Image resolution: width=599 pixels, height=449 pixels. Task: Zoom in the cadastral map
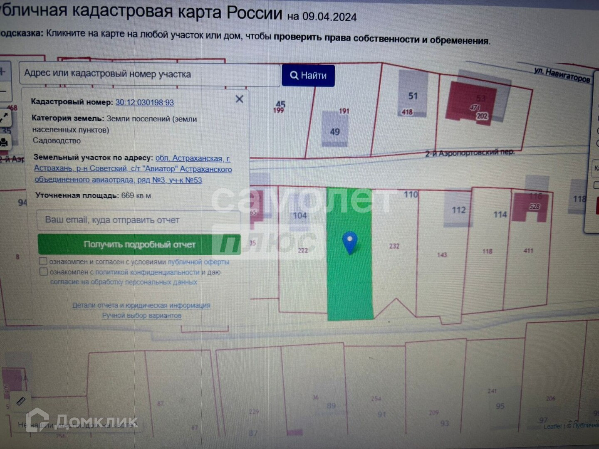[3, 72]
